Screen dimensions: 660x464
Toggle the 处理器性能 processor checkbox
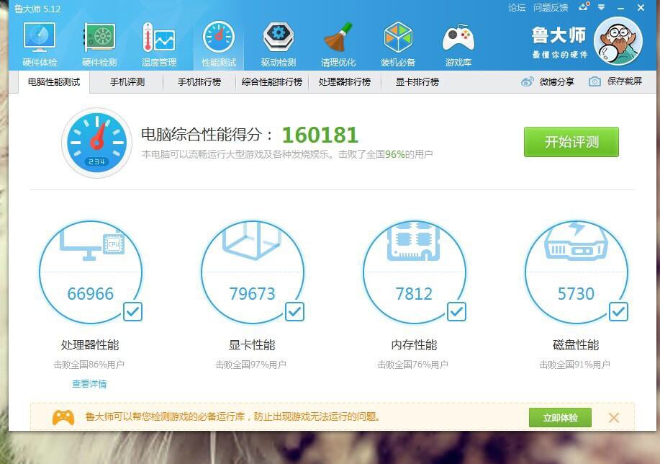(x=133, y=311)
